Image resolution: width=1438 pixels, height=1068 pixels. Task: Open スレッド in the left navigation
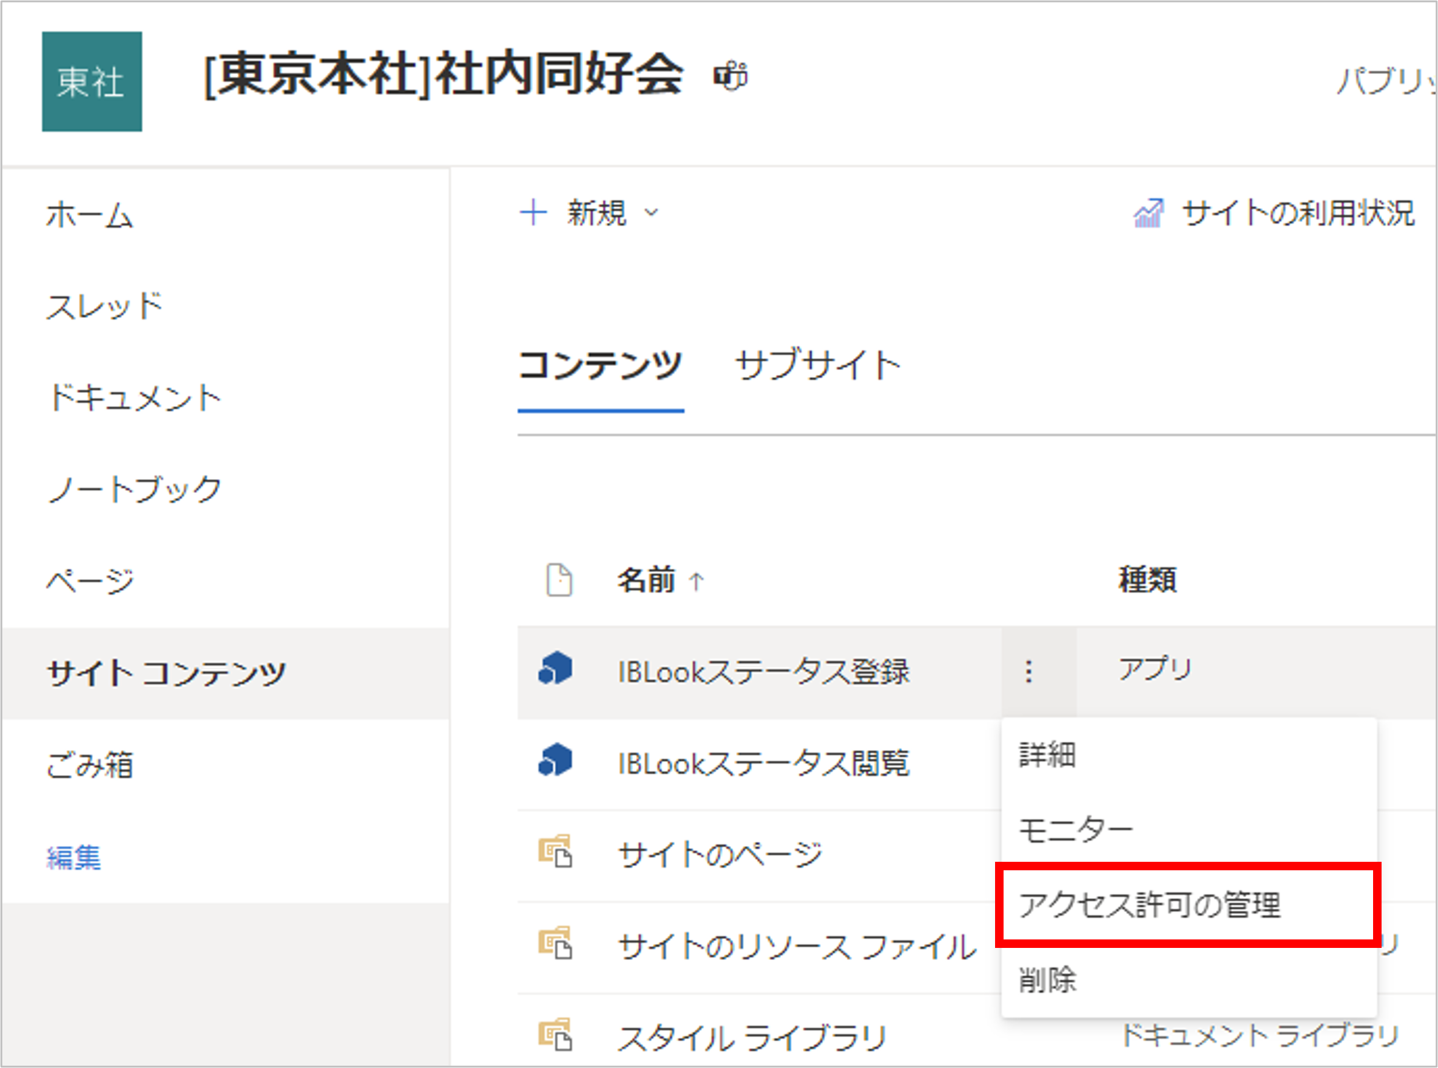coord(104,306)
